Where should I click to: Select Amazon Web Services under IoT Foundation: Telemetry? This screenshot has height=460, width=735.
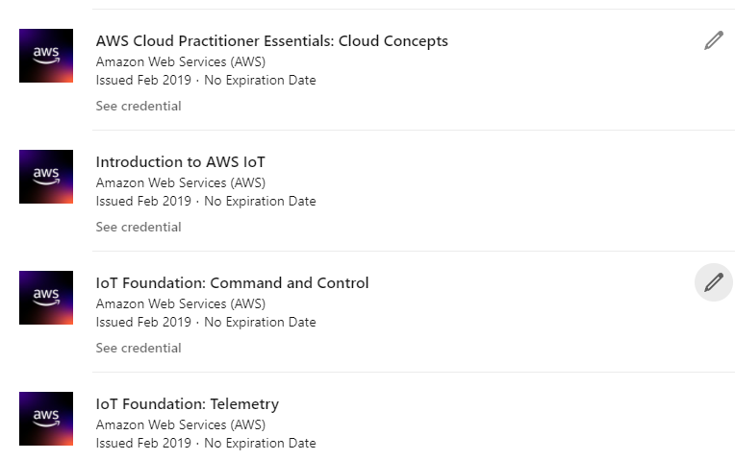point(181,424)
